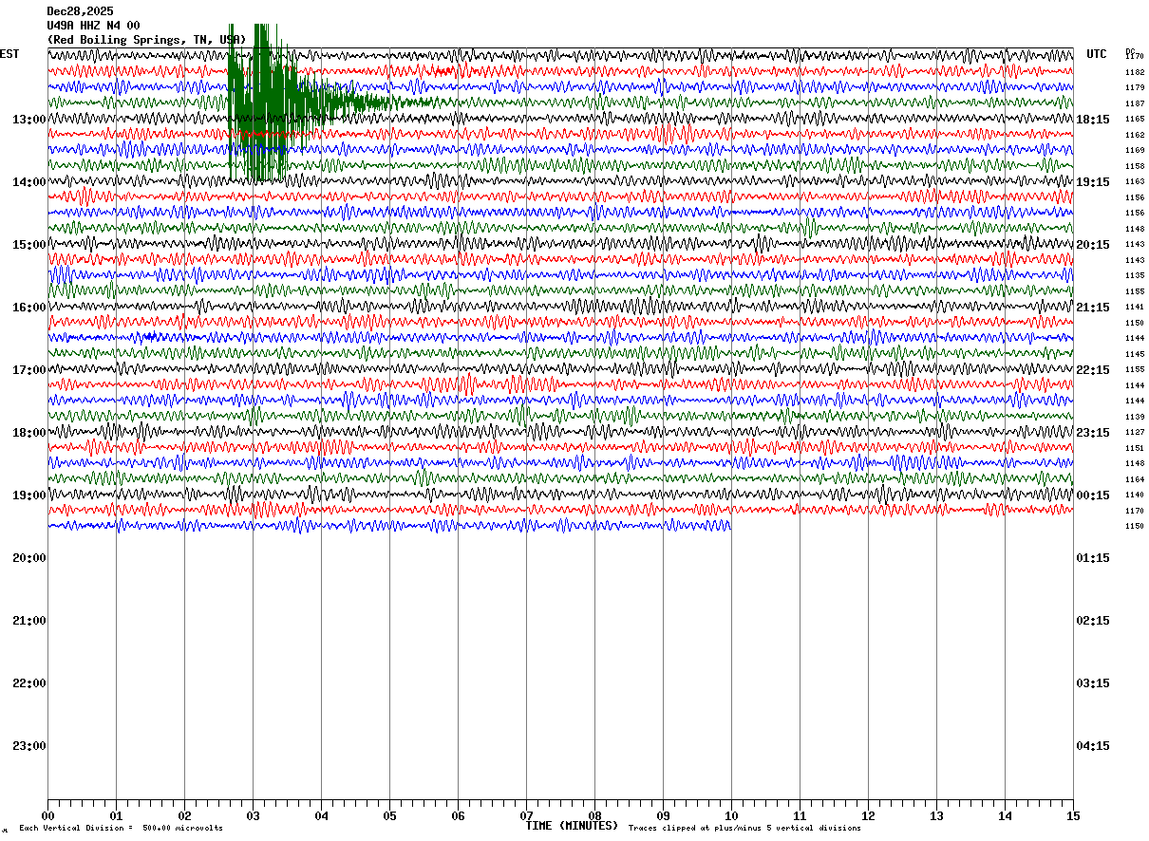Select the 22:00 EST row label

point(29,683)
